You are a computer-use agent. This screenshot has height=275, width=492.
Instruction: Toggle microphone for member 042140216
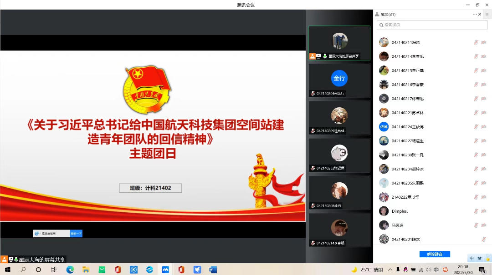click(x=476, y=85)
